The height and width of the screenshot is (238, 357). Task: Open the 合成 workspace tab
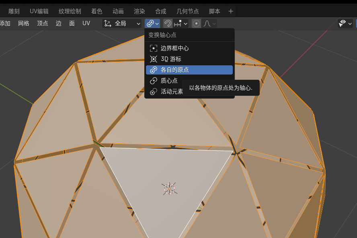[x=161, y=11]
